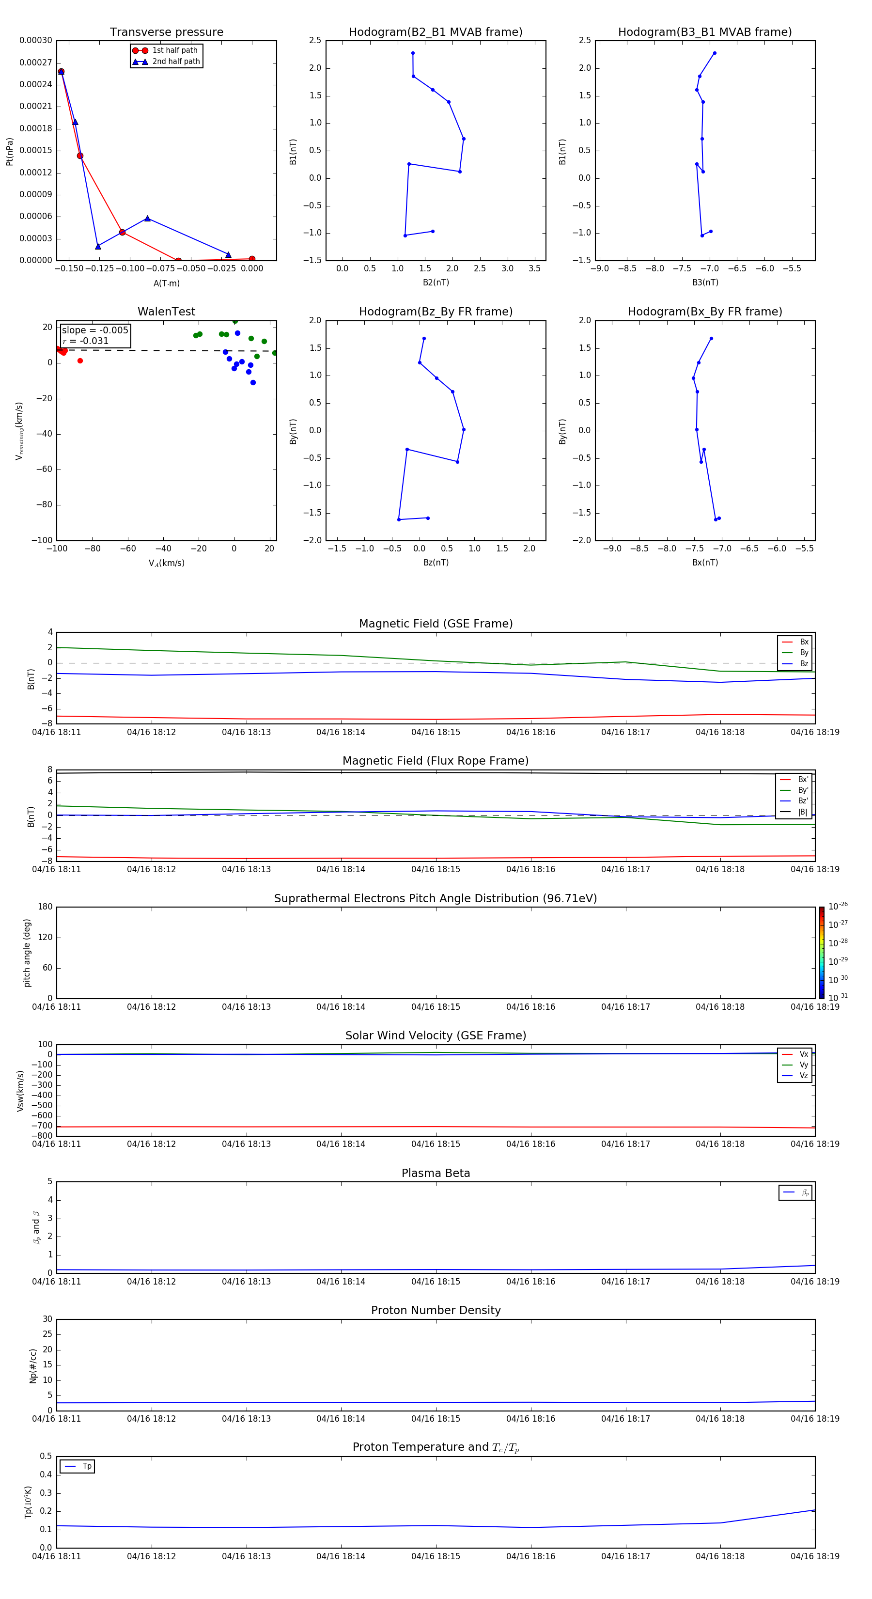Image resolution: width=872 pixels, height=1599 pixels.
Task: Click the 'Hodogram(Bz_By FR frame)' title
Action: (436, 312)
